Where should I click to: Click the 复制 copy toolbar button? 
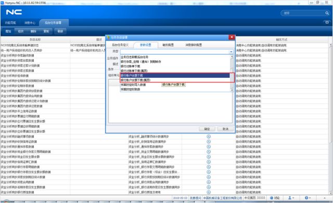[46, 31]
